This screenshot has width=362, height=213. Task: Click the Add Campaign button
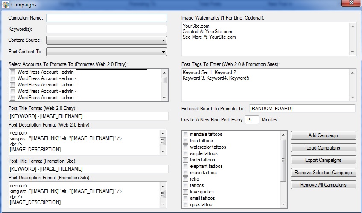pos(323,135)
